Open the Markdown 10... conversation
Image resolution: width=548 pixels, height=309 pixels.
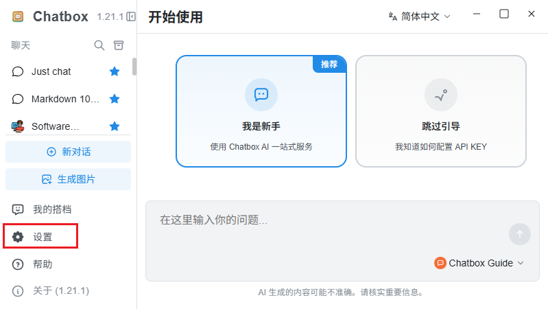tap(68, 99)
